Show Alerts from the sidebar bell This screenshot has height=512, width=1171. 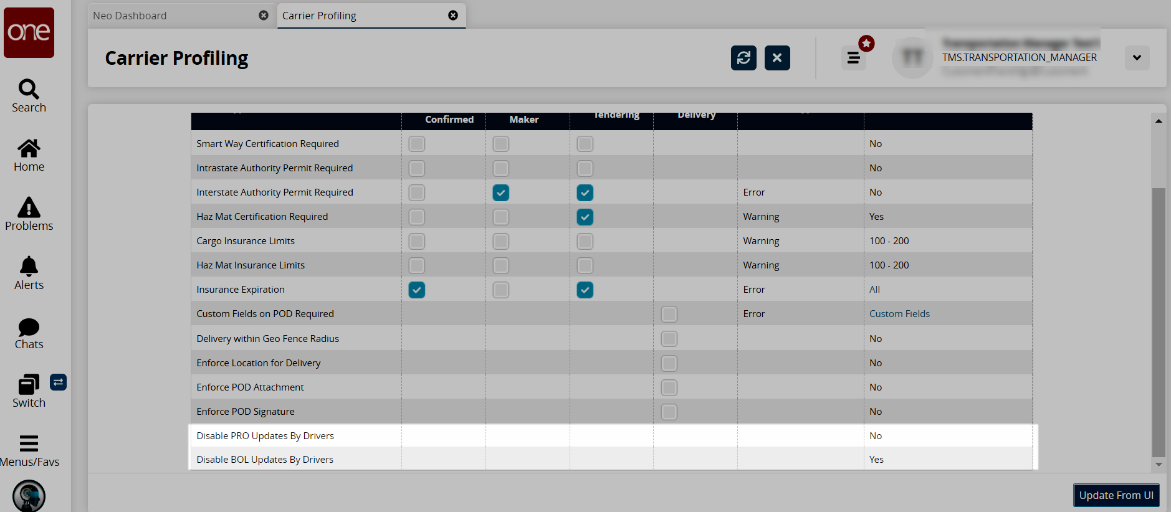pos(29,273)
